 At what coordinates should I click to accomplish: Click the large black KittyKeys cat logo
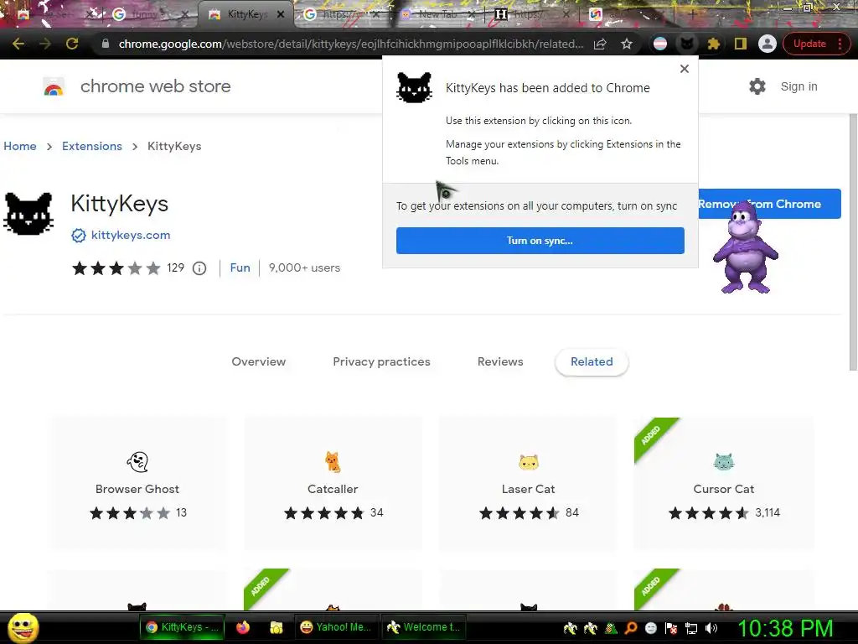[28, 214]
